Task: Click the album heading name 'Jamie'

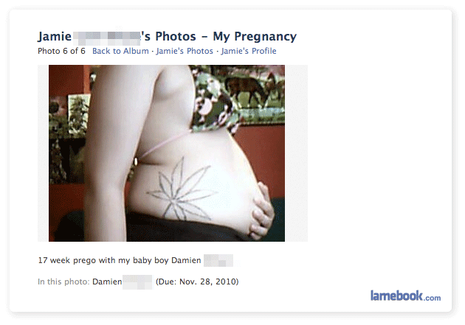Action: 55,37
